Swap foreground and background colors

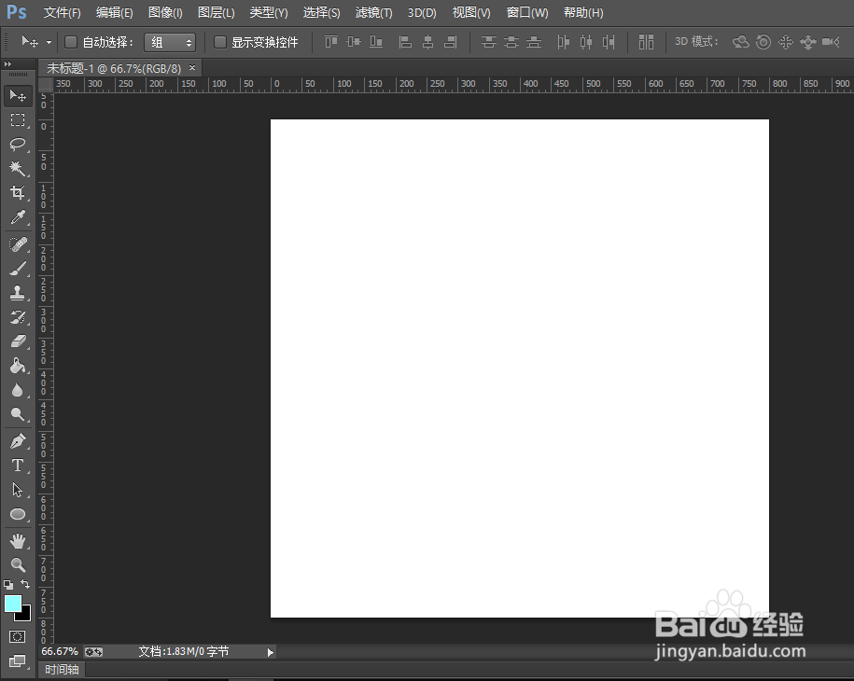click(25, 584)
